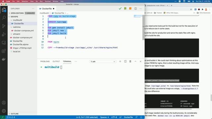Kill the terminal with trash icon
Viewport: 212px width, 119px height.
130,61
